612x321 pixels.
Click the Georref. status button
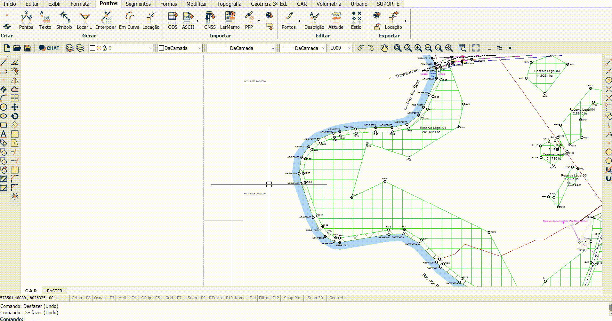(337, 298)
